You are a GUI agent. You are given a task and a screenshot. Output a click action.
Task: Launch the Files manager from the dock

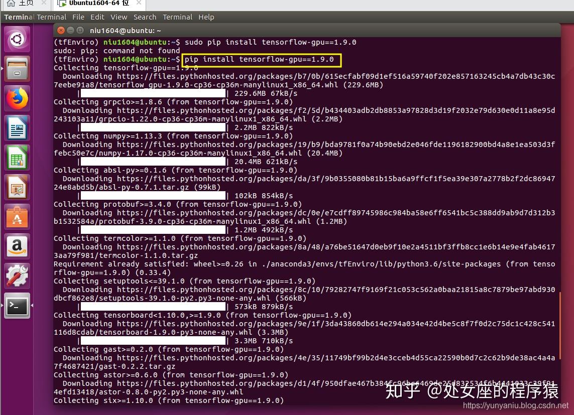pyautogui.click(x=17, y=69)
